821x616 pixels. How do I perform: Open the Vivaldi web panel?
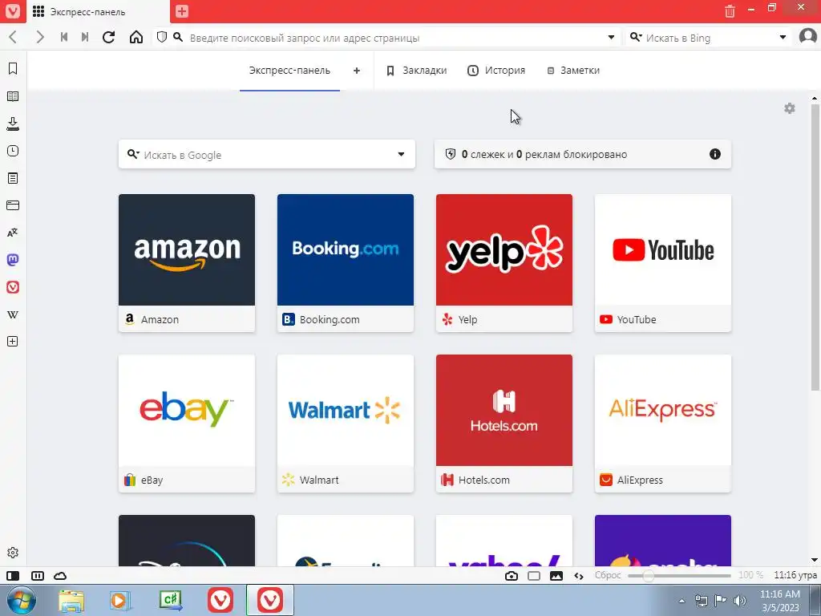[x=13, y=287]
